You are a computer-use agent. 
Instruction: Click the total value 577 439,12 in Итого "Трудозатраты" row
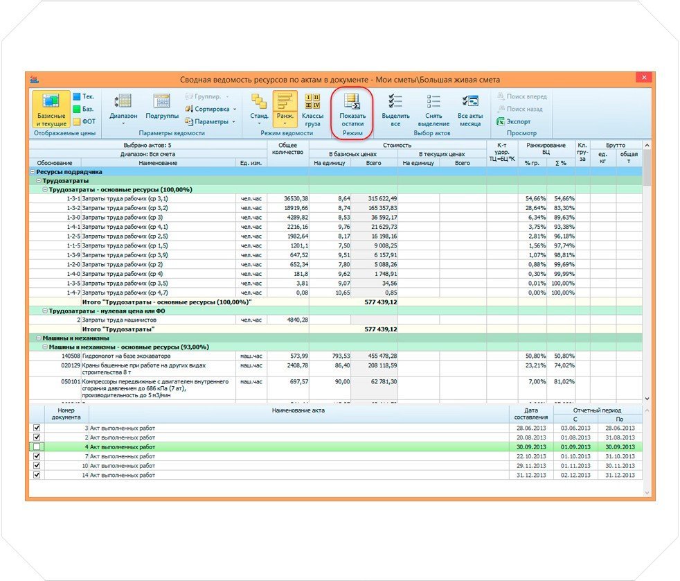point(380,329)
